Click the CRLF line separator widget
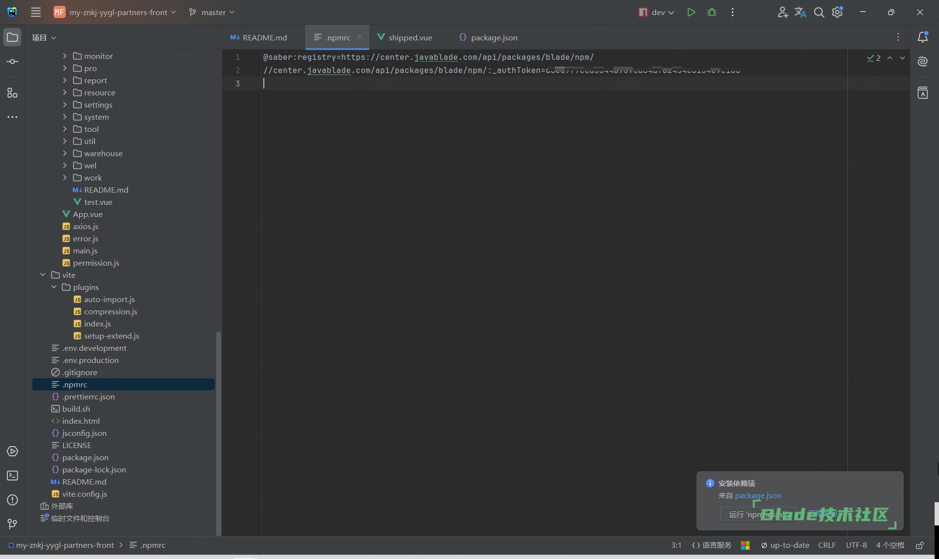 [x=827, y=545]
